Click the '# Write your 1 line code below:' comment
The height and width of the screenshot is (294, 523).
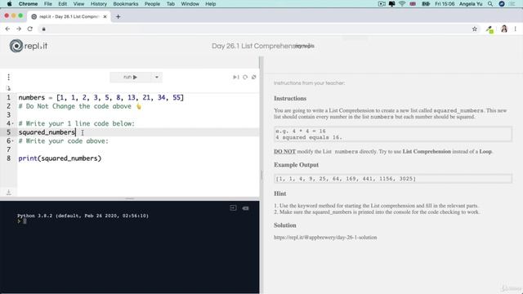point(76,123)
